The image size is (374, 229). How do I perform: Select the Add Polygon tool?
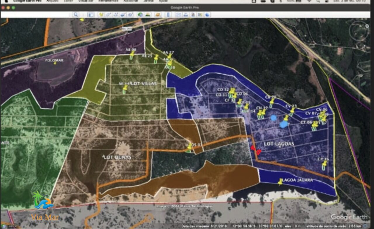tap(108, 15)
